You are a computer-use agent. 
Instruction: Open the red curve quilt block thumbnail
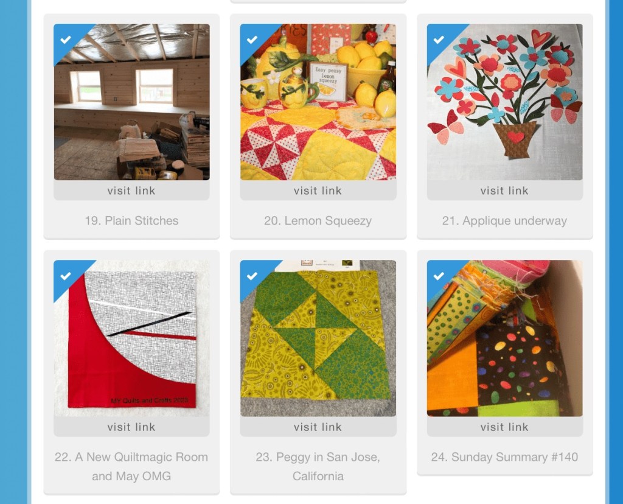point(131,338)
